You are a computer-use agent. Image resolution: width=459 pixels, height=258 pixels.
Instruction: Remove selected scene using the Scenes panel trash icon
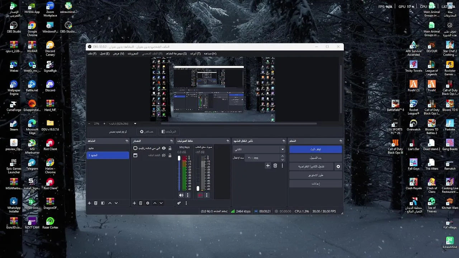96,203
